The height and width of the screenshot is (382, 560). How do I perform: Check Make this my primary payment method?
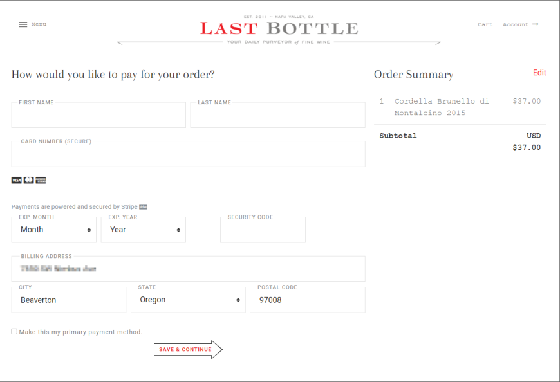[14, 332]
